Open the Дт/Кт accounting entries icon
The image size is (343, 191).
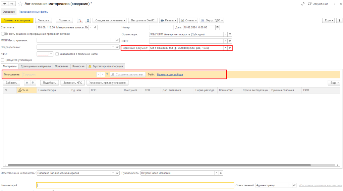80,20
